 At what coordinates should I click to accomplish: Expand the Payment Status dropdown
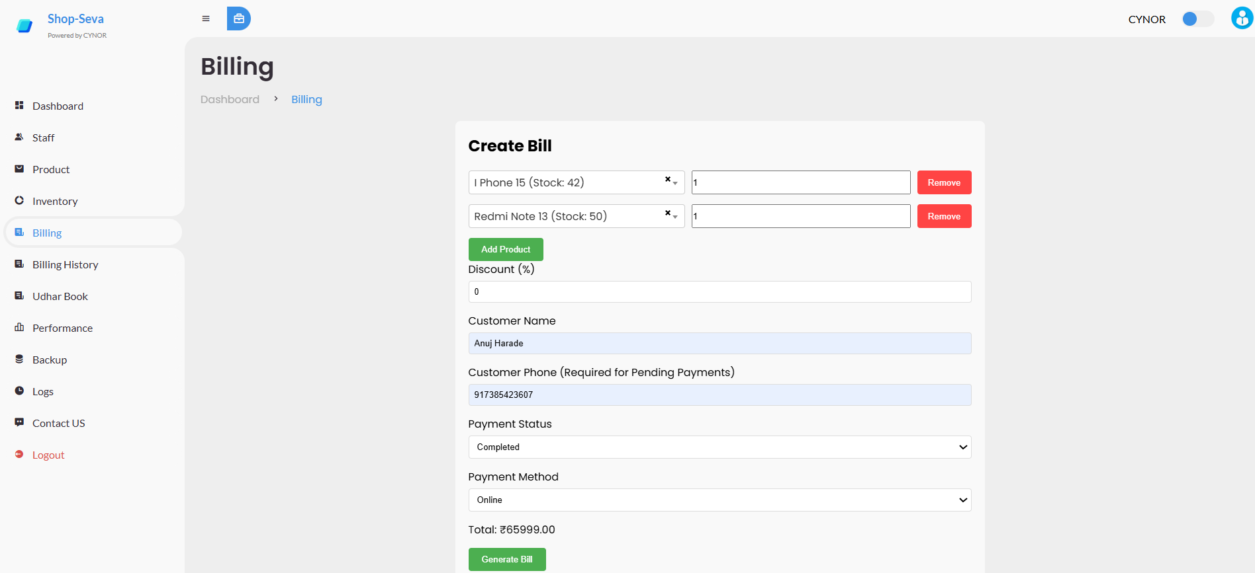[x=719, y=447]
